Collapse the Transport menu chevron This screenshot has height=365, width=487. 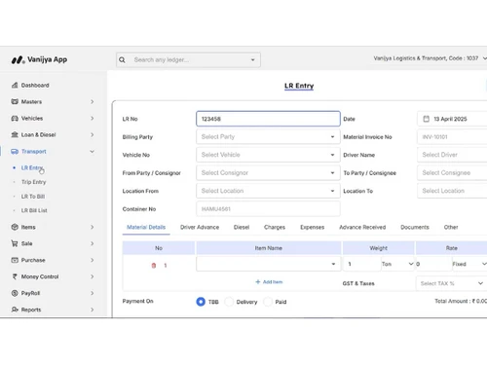point(93,152)
